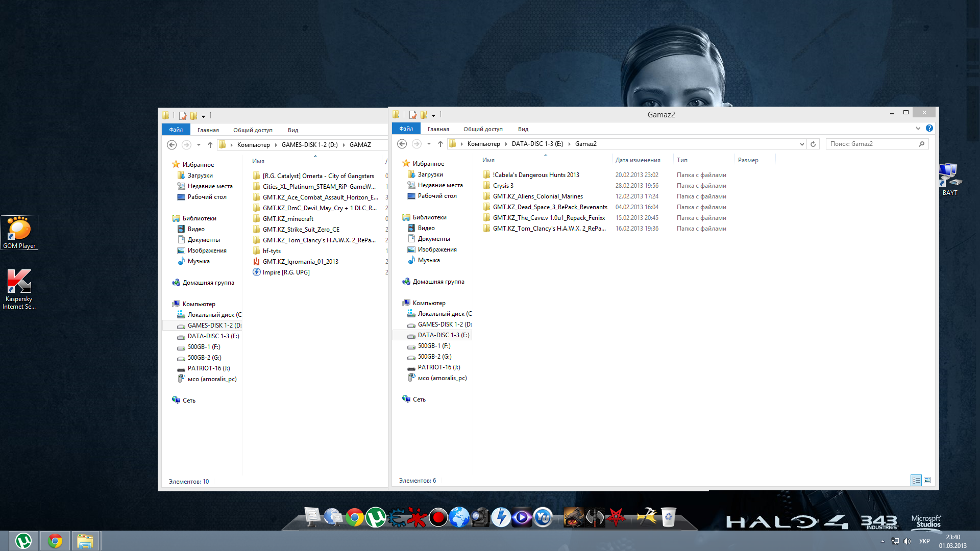Select Impire [R.G. UPG] file

pos(286,272)
